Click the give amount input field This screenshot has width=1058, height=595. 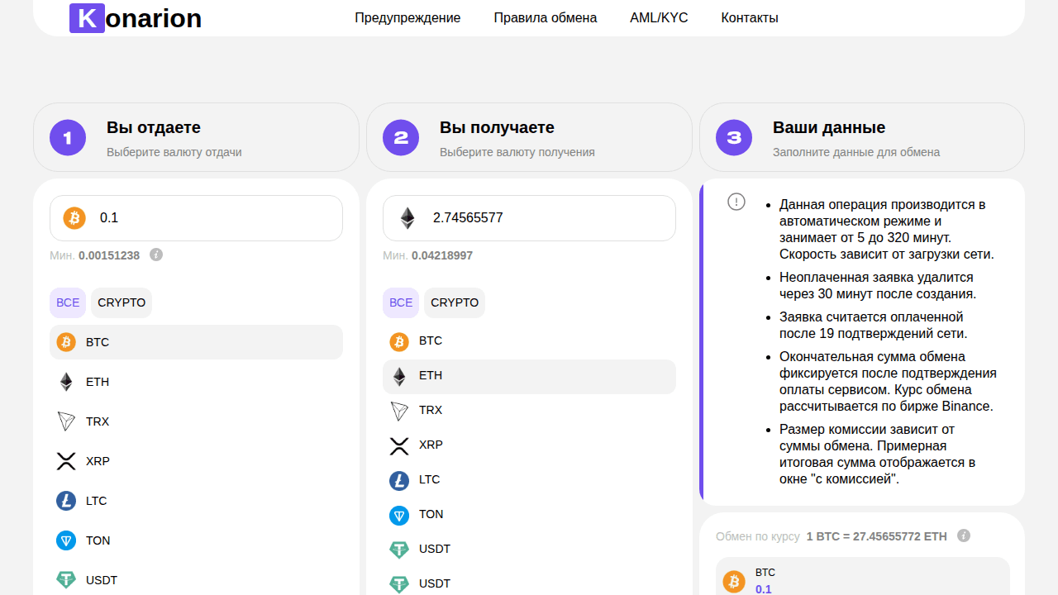(x=215, y=218)
